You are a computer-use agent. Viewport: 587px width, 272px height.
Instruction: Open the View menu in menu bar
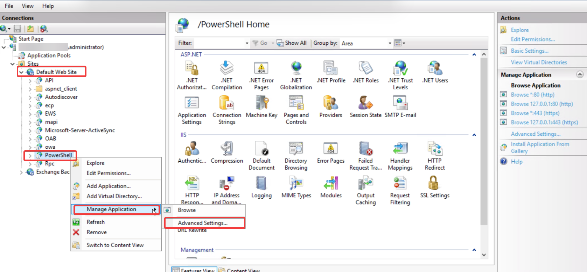pyautogui.click(x=28, y=6)
